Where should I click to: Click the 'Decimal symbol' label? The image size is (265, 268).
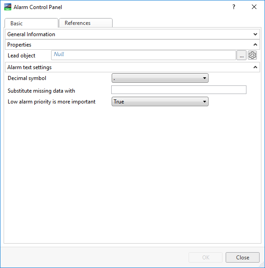27,78
